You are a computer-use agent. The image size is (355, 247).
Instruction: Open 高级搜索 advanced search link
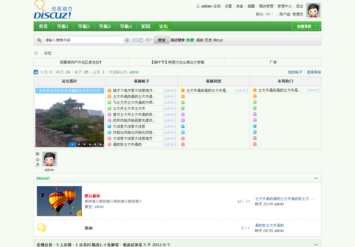177,40
